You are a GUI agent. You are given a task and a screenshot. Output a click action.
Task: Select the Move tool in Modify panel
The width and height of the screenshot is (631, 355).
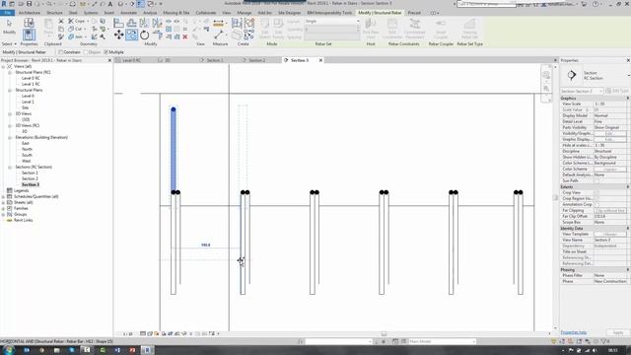point(118,35)
